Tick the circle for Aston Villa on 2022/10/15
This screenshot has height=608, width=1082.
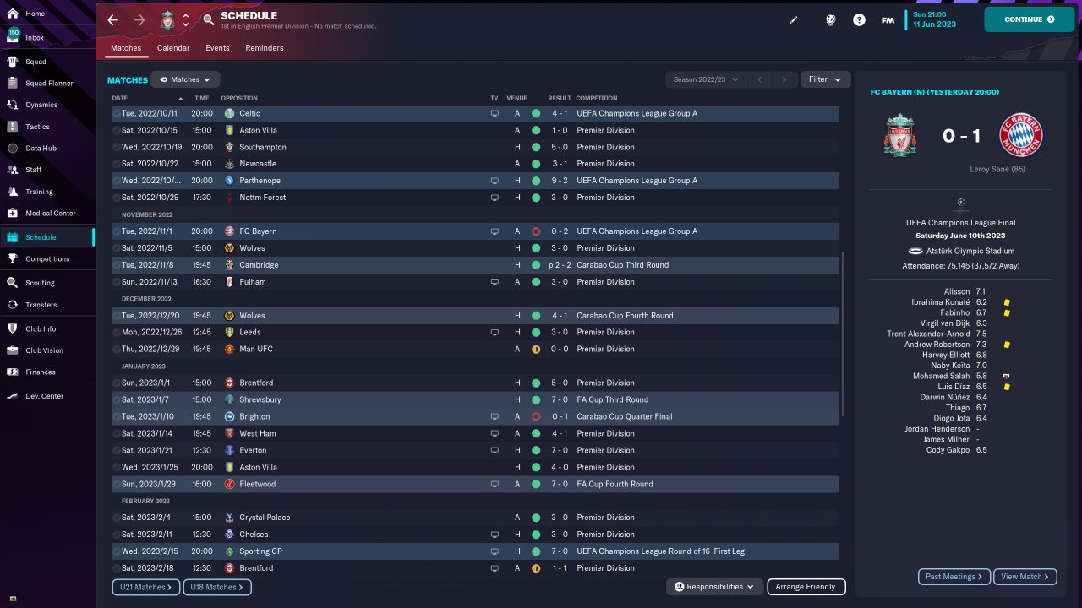tap(117, 130)
